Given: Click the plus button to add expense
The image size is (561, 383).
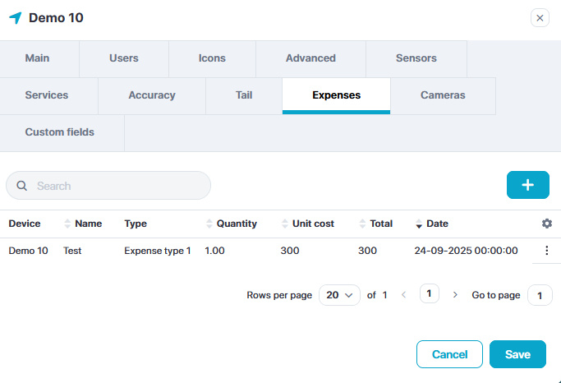Looking at the screenshot, I should coord(527,185).
